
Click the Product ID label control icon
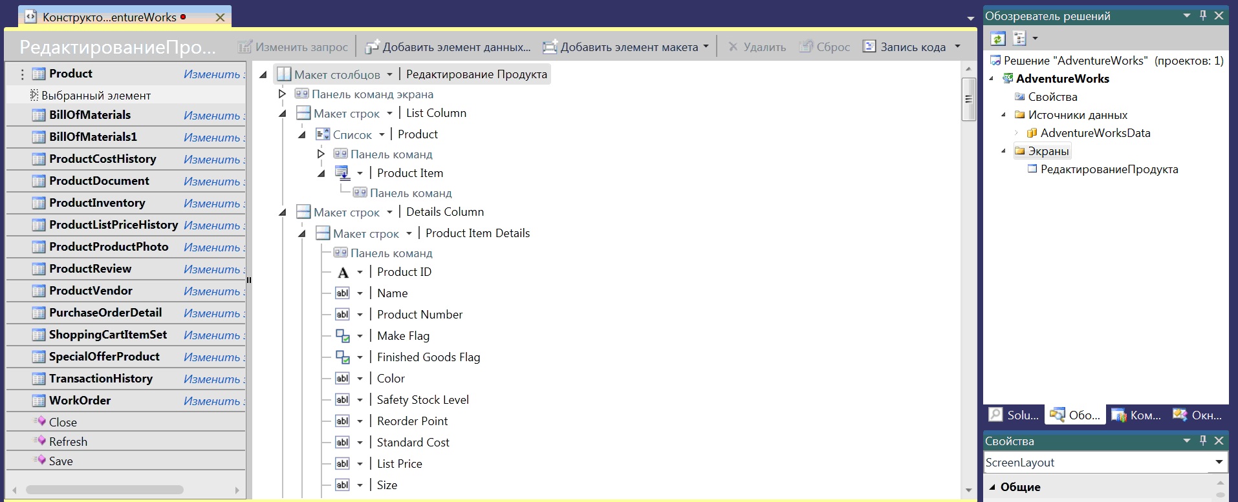[x=343, y=273]
